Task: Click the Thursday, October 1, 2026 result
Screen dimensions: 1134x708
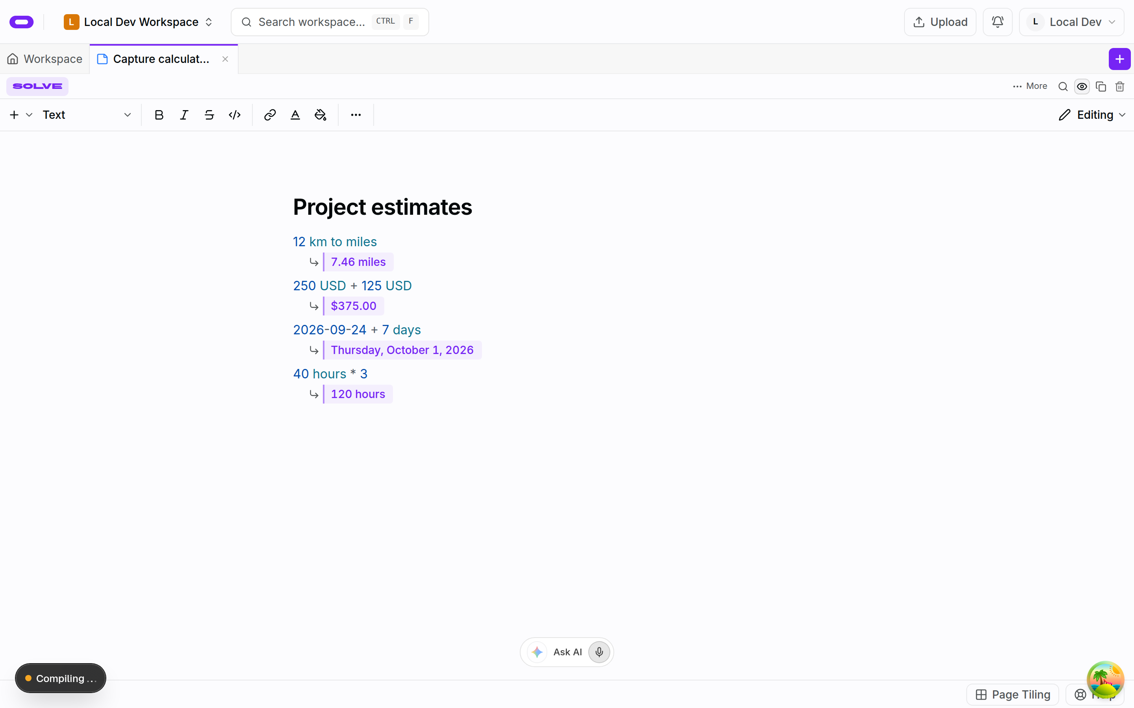Action: [x=402, y=350]
